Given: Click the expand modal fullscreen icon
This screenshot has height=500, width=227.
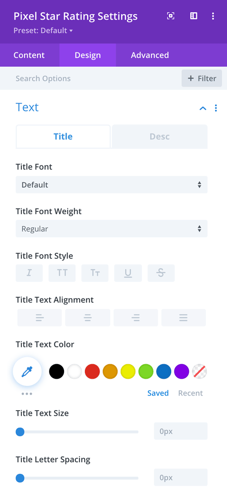Looking at the screenshot, I should [x=171, y=16].
